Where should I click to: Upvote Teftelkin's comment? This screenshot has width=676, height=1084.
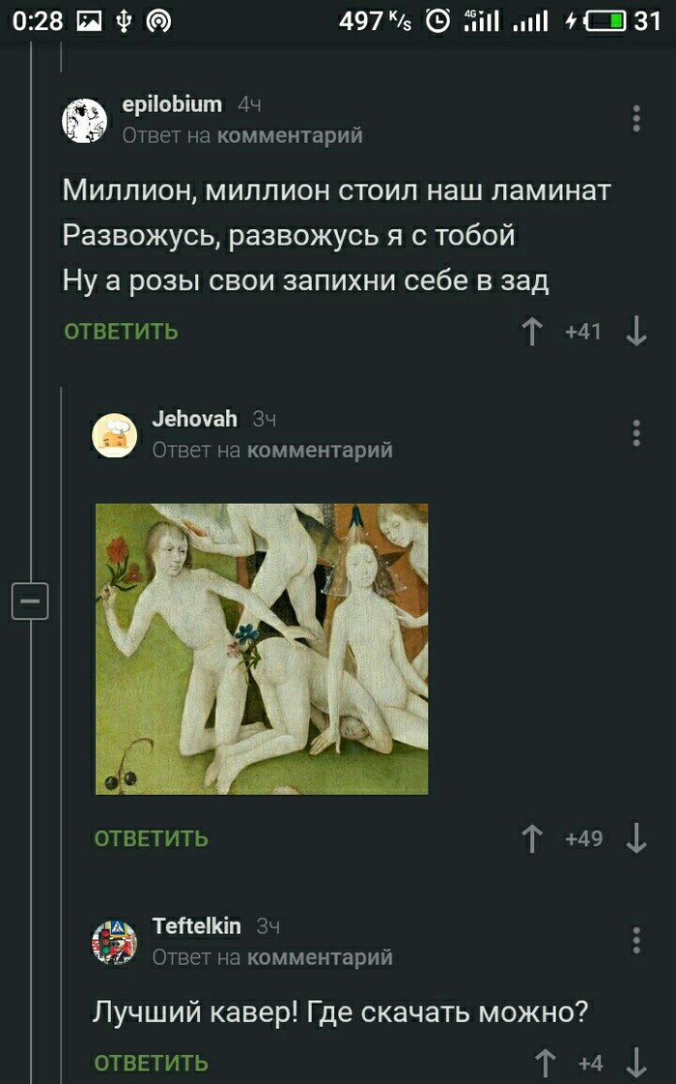(x=546, y=1063)
